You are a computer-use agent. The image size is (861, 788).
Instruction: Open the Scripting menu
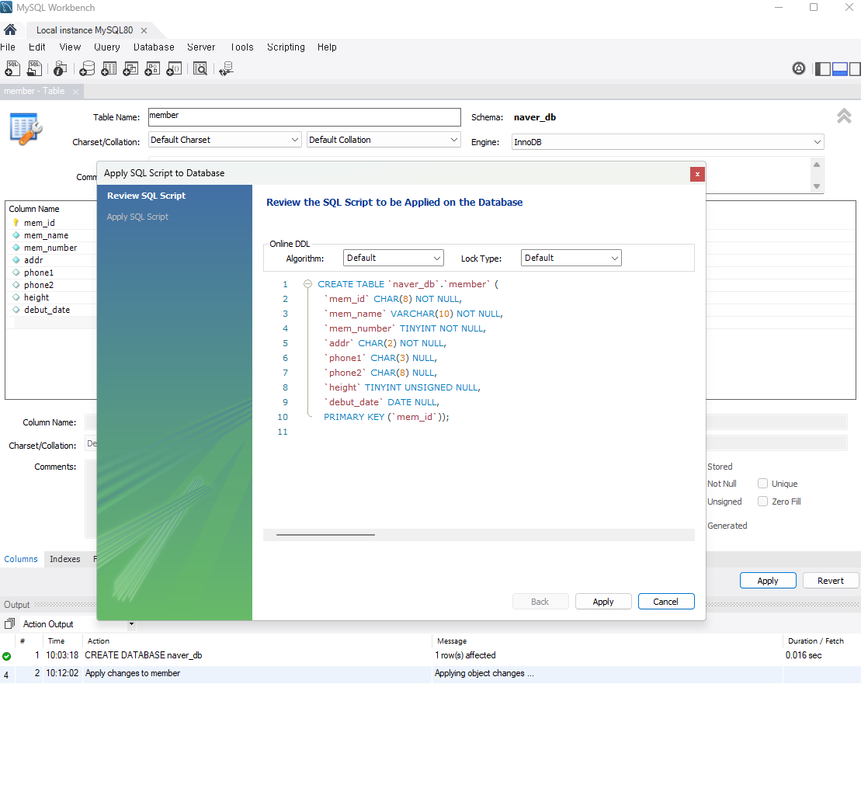tap(286, 47)
